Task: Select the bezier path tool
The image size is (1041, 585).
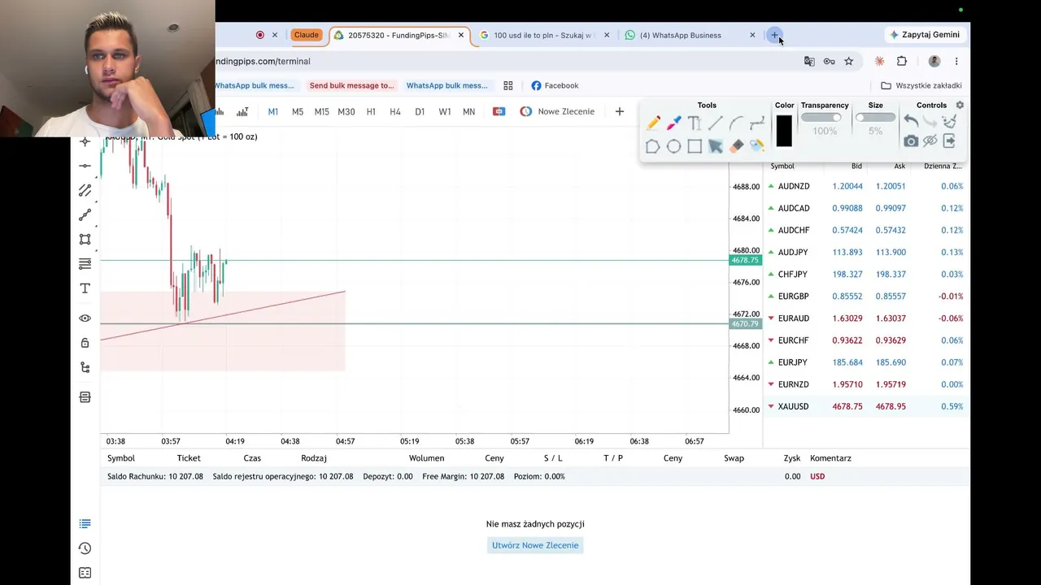Action: 757,123
